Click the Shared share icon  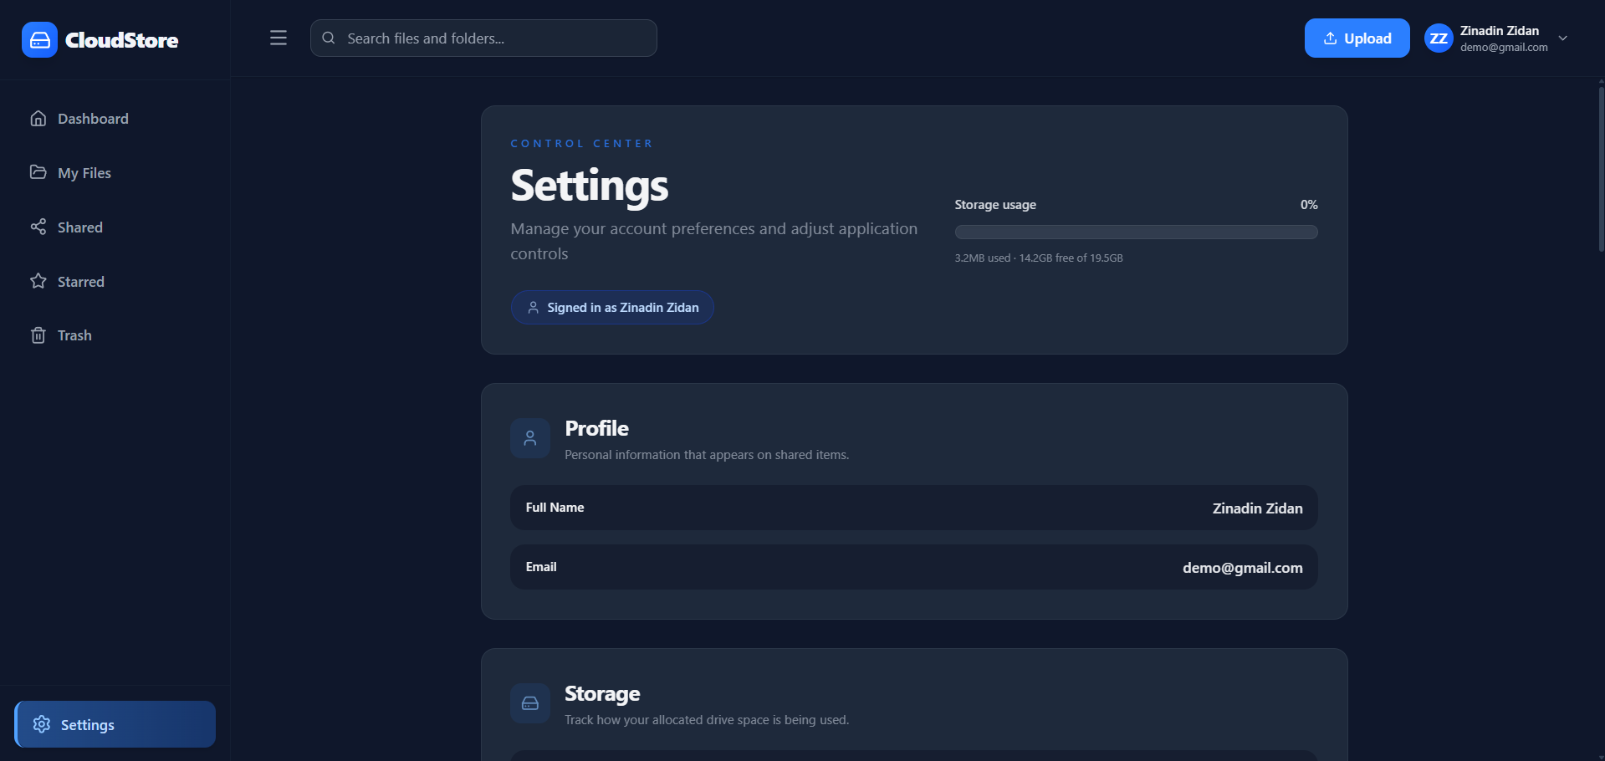coord(38,227)
